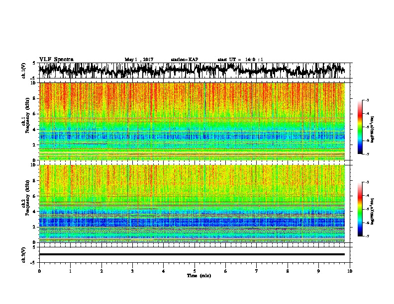Click the ch.2 "Frequency (kHz)" axis title
The image size is (394, 304).
[27, 198]
